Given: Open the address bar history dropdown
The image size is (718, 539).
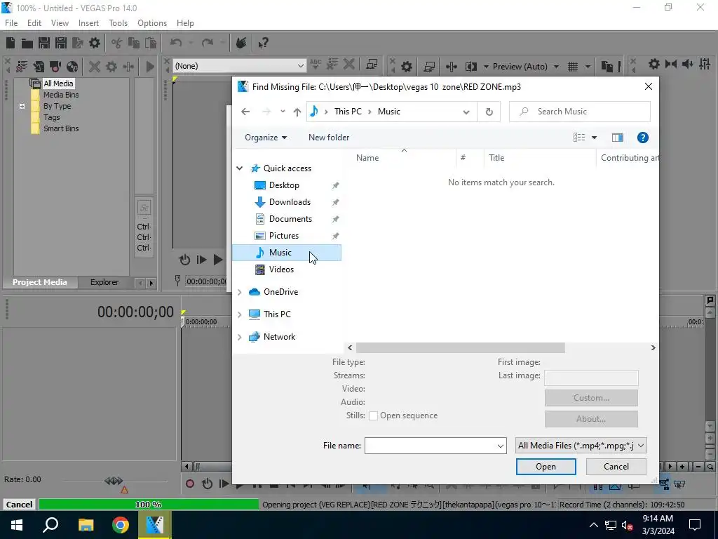Looking at the screenshot, I should pos(466,112).
